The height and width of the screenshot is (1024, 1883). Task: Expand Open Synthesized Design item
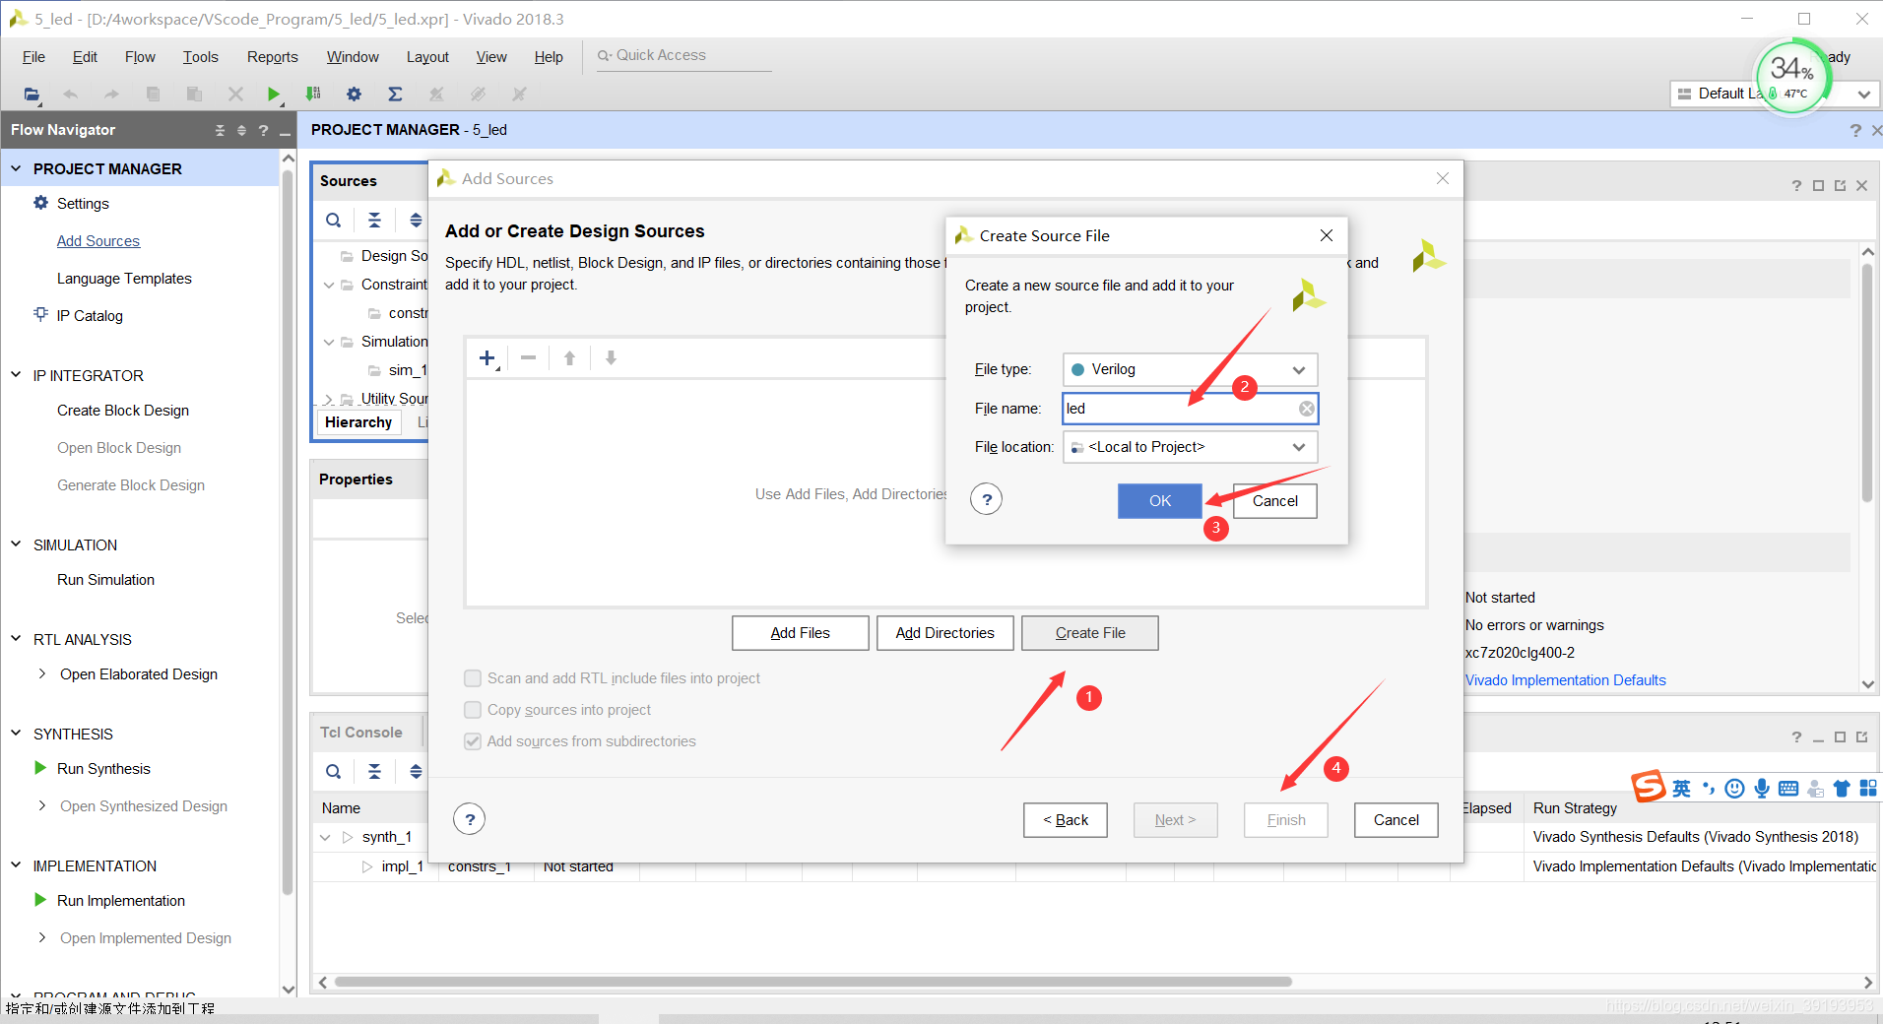pos(42,805)
